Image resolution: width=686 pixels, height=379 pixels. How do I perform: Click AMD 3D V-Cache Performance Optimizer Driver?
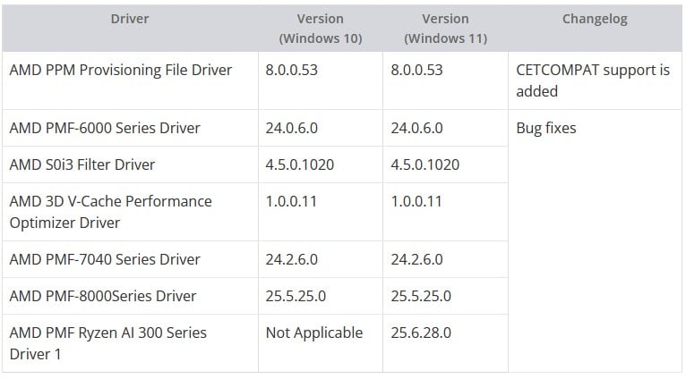tap(110, 212)
